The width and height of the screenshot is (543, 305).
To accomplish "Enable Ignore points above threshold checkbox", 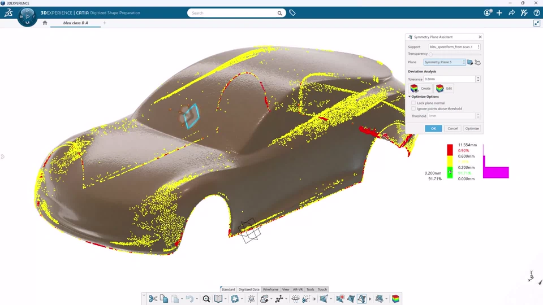I will [413, 108].
